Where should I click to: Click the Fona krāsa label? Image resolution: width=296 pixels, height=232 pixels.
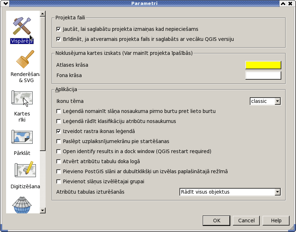[x=69, y=75]
